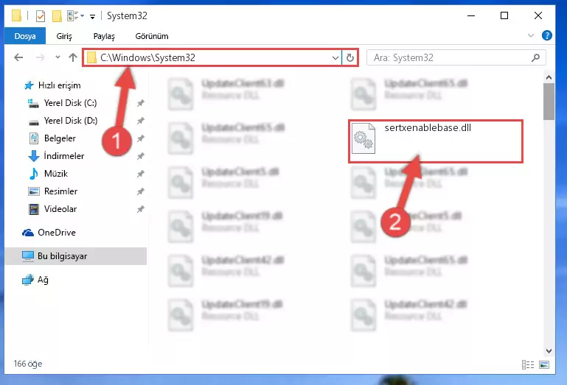The image size is (567, 385).
Task: Go forward with the right arrow
Action: (x=40, y=57)
